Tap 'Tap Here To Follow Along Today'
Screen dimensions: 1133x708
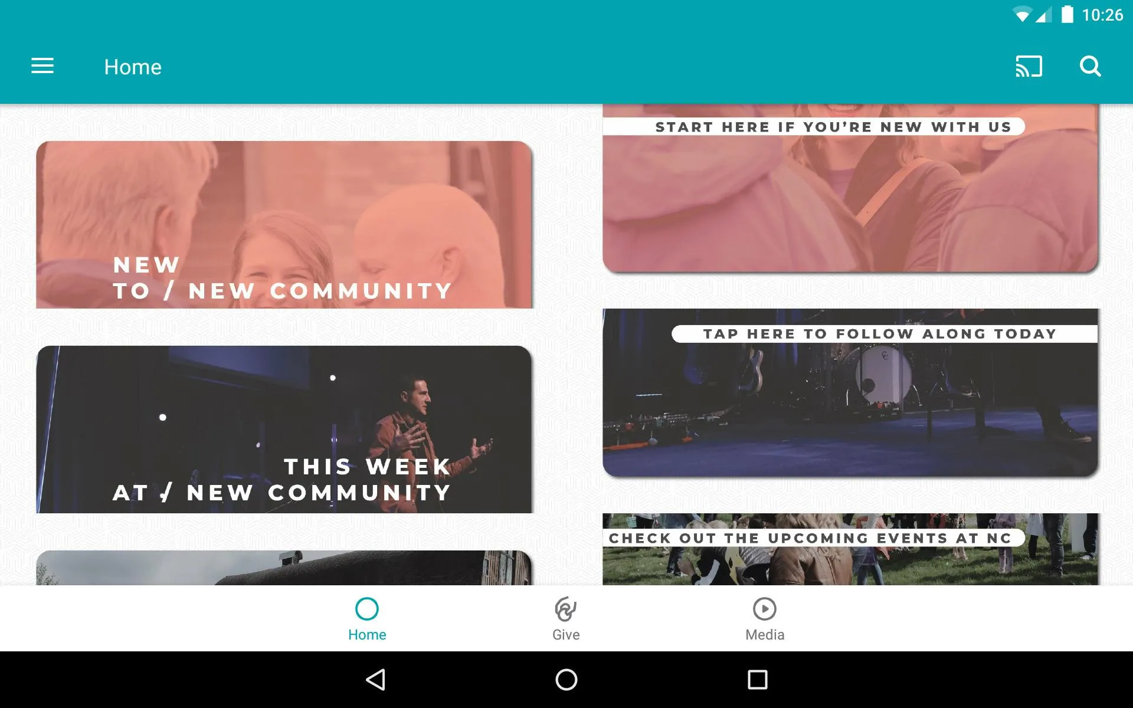pos(849,392)
